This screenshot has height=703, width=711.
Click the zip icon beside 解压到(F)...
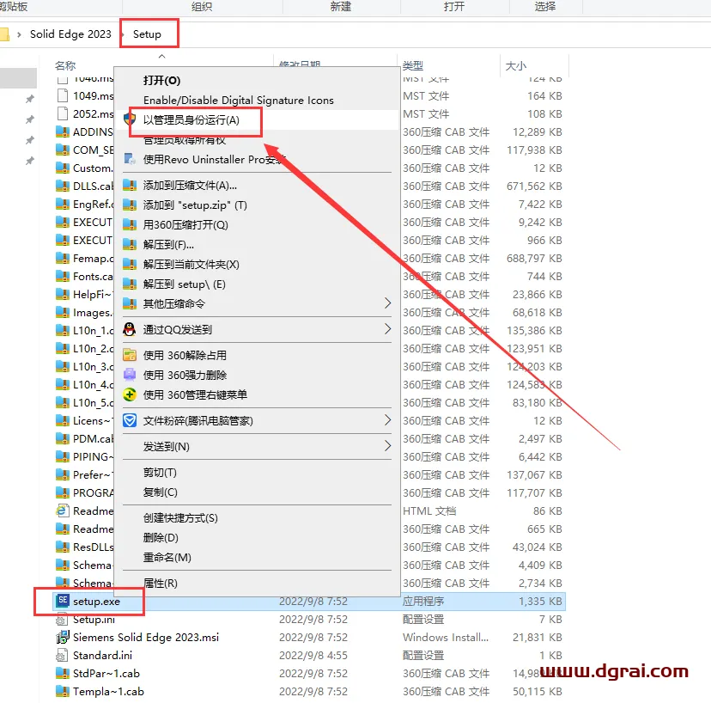(130, 245)
